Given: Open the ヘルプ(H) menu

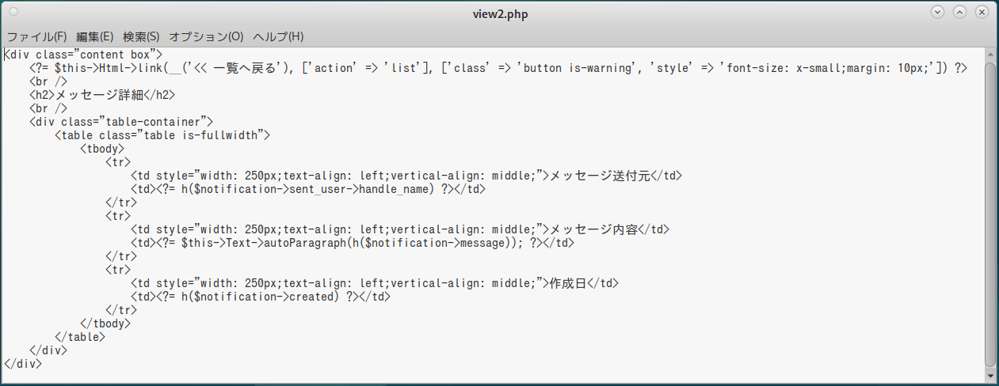Looking at the screenshot, I should coord(278,36).
